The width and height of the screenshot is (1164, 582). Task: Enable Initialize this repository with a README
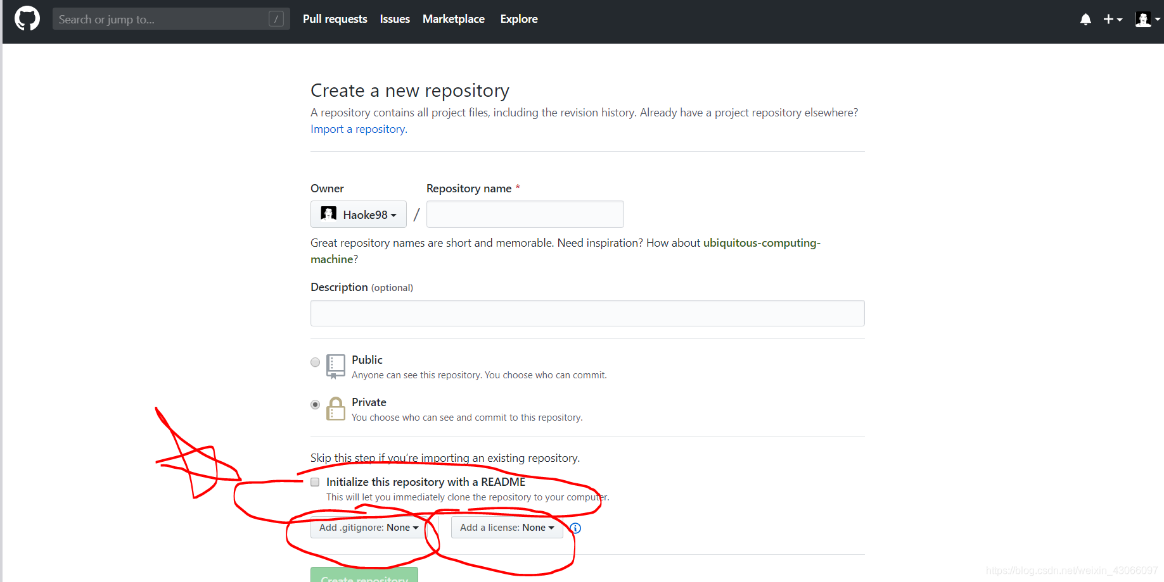pos(315,481)
